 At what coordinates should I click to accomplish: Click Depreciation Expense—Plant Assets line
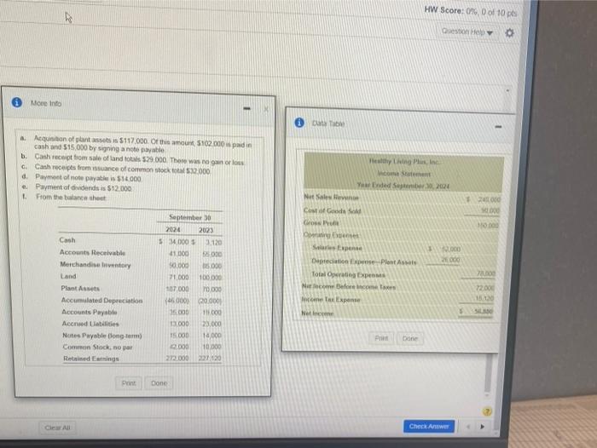click(x=364, y=261)
